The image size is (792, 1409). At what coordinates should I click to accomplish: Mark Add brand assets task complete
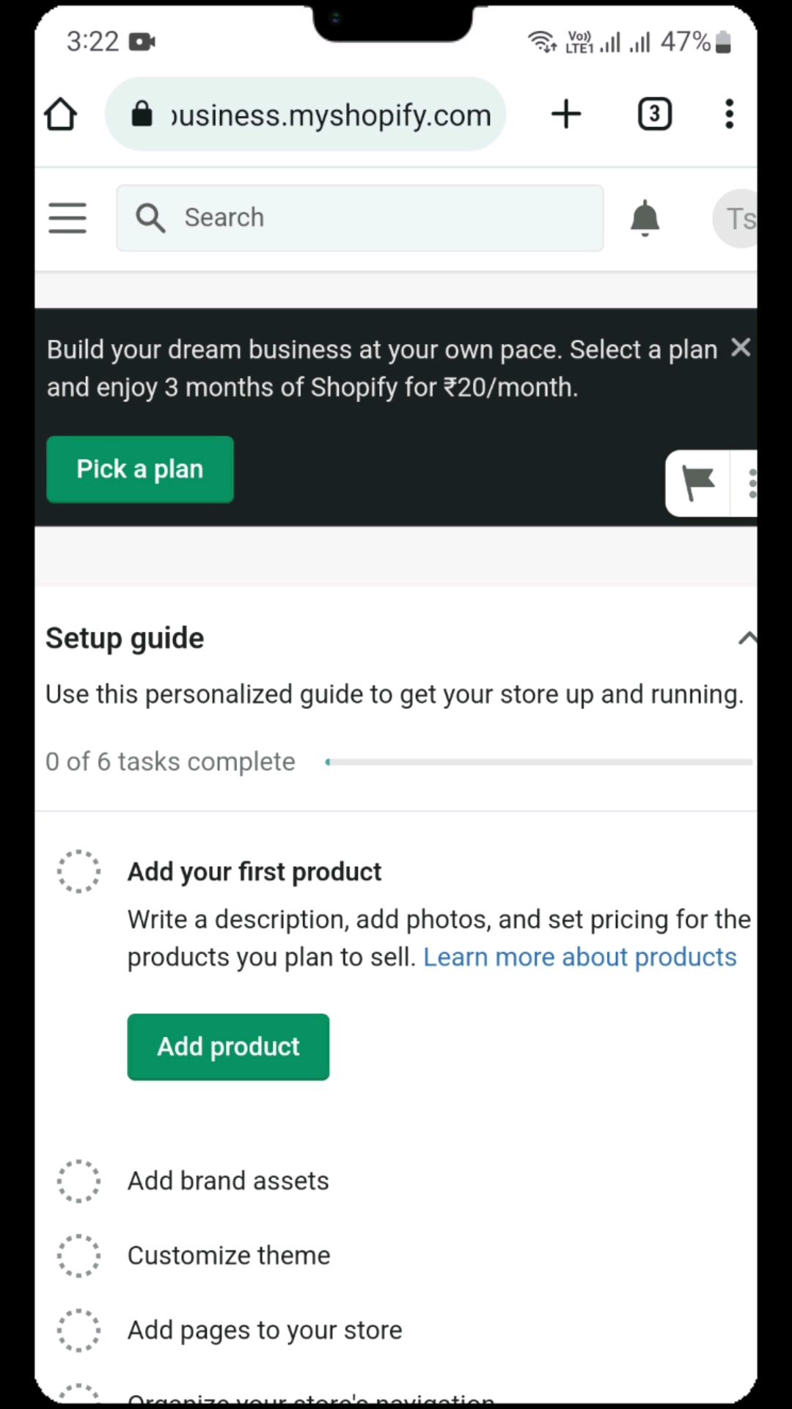(x=78, y=1181)
